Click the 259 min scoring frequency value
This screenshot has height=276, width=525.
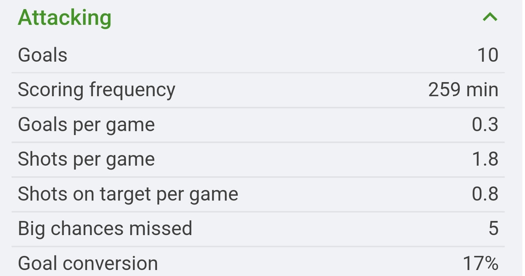[463, 90]
